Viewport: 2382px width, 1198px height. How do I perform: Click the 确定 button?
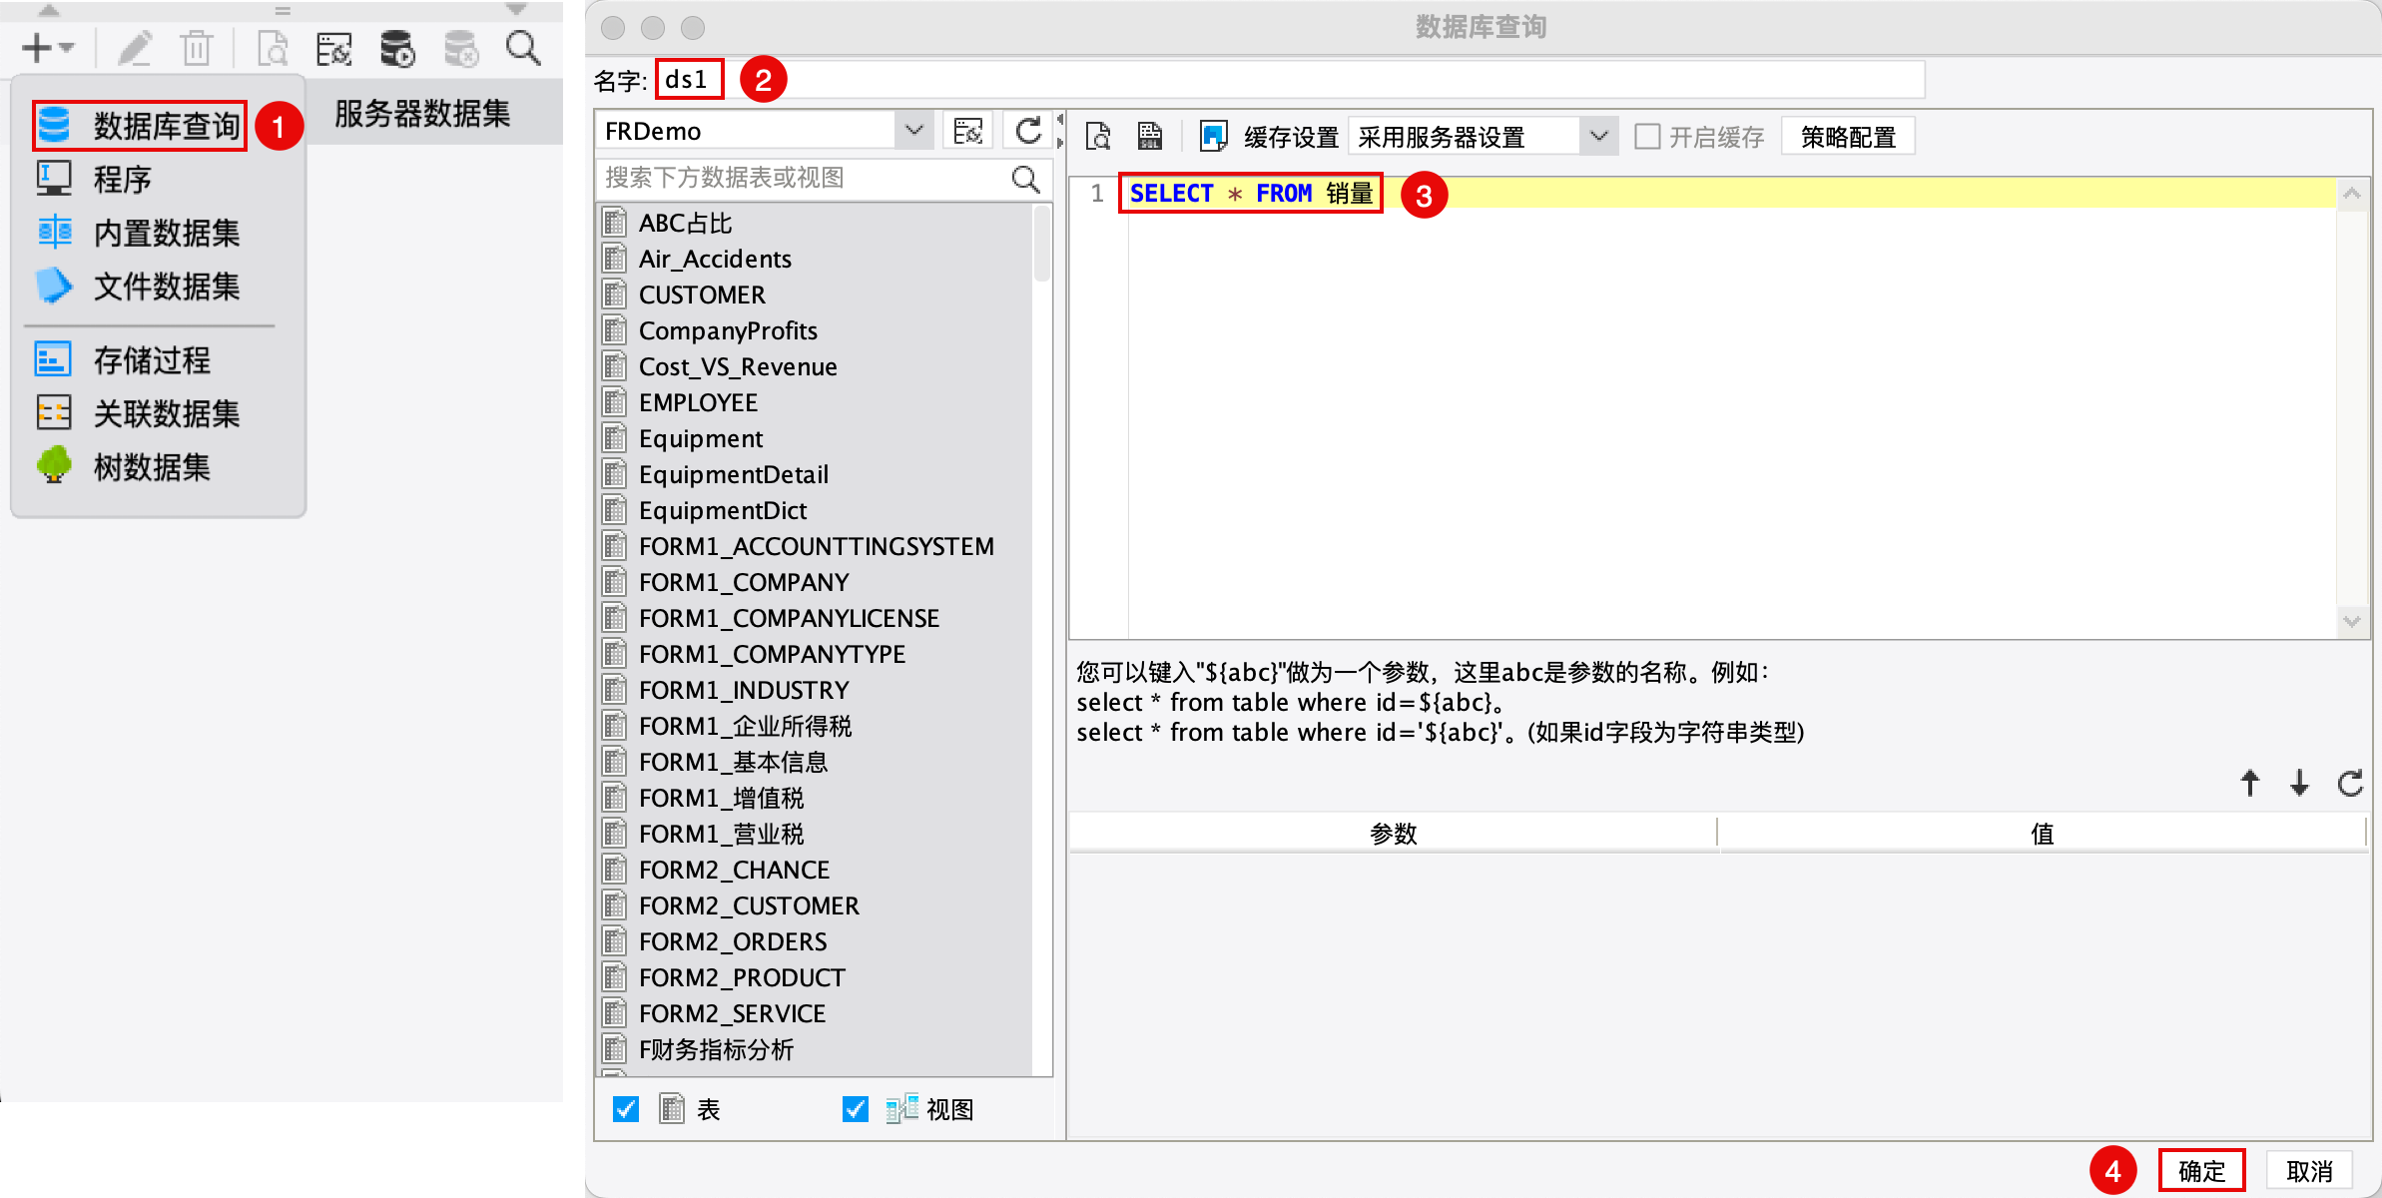coord(2201,1170)
